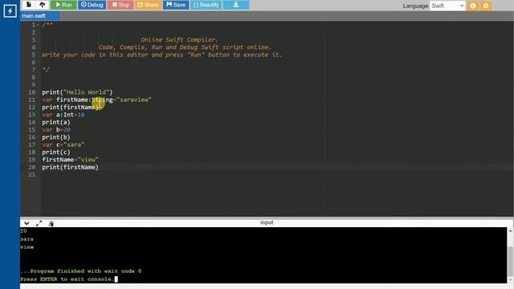Click firstName="view" on line 19
Image resolution: width=514 pixels, height=289 pixels.
pyautogui.click(x=70, y=160)
